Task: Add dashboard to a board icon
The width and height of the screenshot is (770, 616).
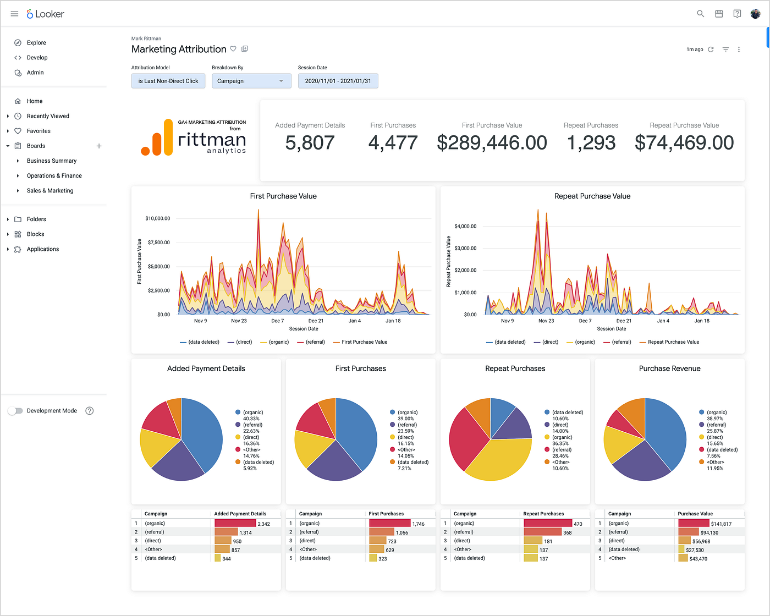Action: 245,49
